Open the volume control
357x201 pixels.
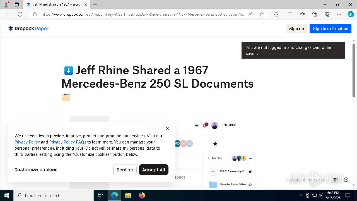click(x=321, y=195)
